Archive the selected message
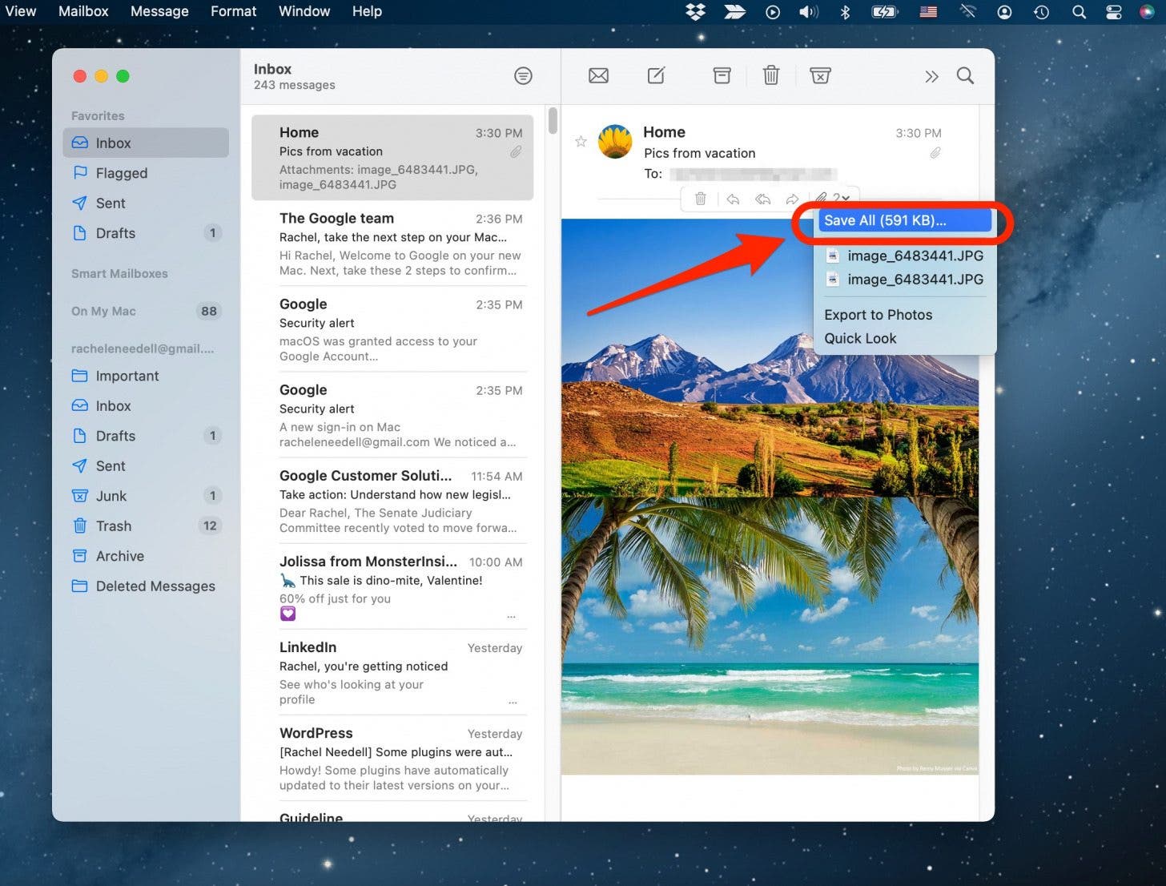1166x886 pixels. pos(722,75)
